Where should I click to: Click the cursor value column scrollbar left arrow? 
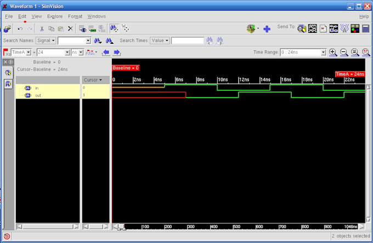click(x=86, y=227)
